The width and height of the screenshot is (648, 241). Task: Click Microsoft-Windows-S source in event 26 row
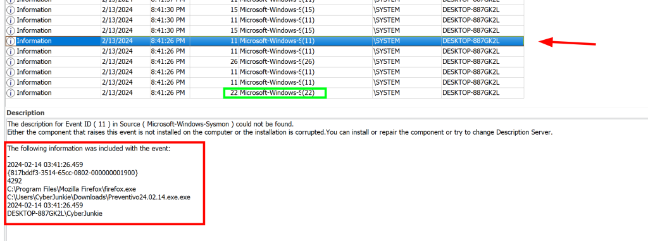[270, 61]
